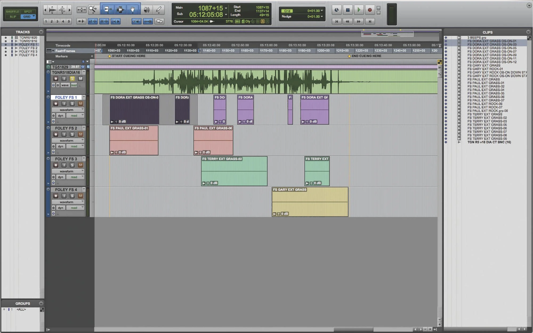This screenshot has width=533, height=333.
Task: Select the Trim tool
Action: pos(107,10)
